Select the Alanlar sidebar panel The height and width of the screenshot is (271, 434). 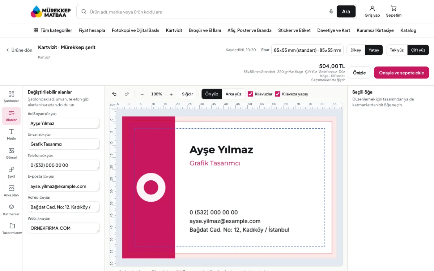point(11,116)
